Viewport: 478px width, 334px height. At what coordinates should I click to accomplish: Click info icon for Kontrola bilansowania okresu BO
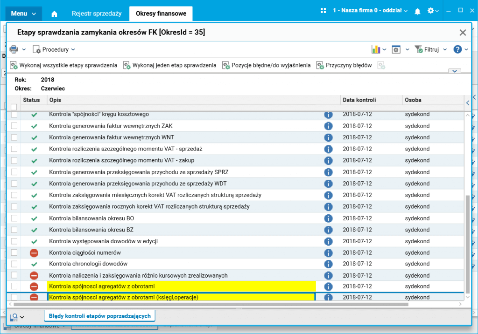[328, 218]
